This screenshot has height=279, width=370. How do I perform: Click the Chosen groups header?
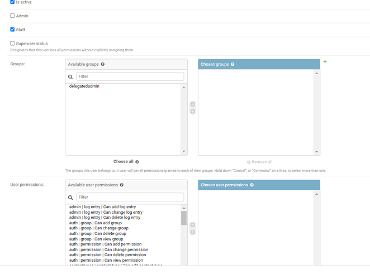click(x=259, y=64)
